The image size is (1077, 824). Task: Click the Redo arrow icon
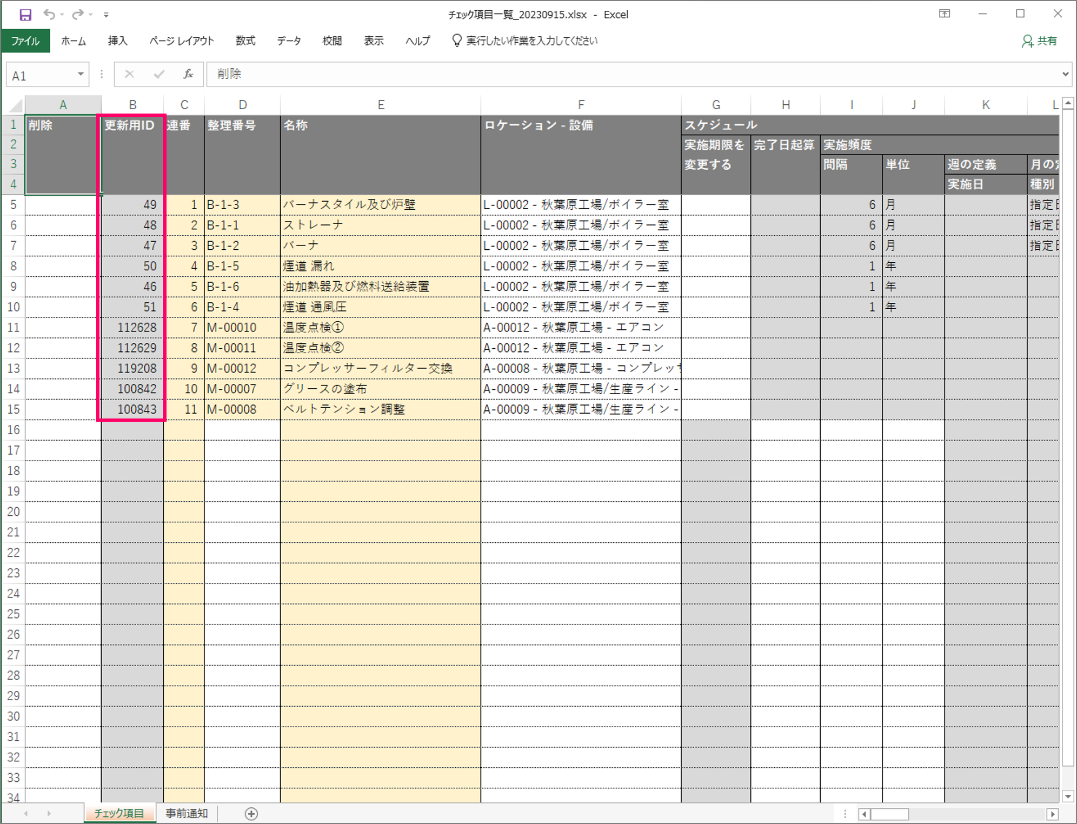[x=78, y=15]
